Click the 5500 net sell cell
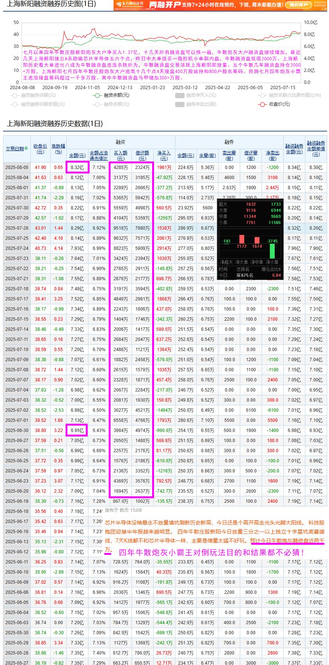 point(273,420)
